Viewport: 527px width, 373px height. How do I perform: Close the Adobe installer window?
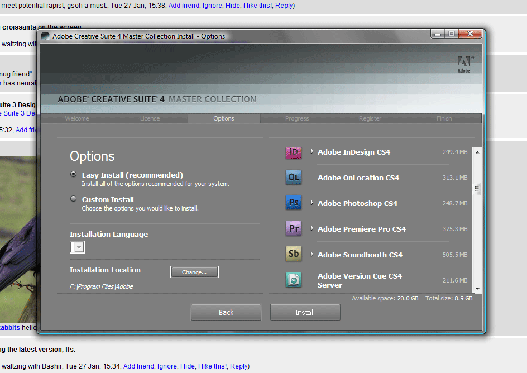pyautogui.click(x=470, y=34)
